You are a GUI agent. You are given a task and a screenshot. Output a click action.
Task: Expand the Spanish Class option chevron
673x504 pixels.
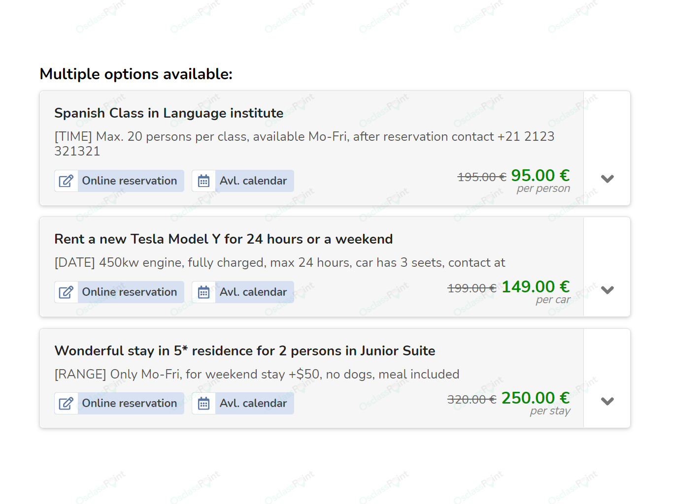607,179
